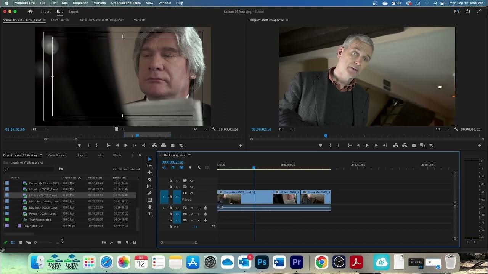Screen dimensions: 488x274
Task: Open Source monitor 1/2 resolution dropdown
Action: coord(201,129)
